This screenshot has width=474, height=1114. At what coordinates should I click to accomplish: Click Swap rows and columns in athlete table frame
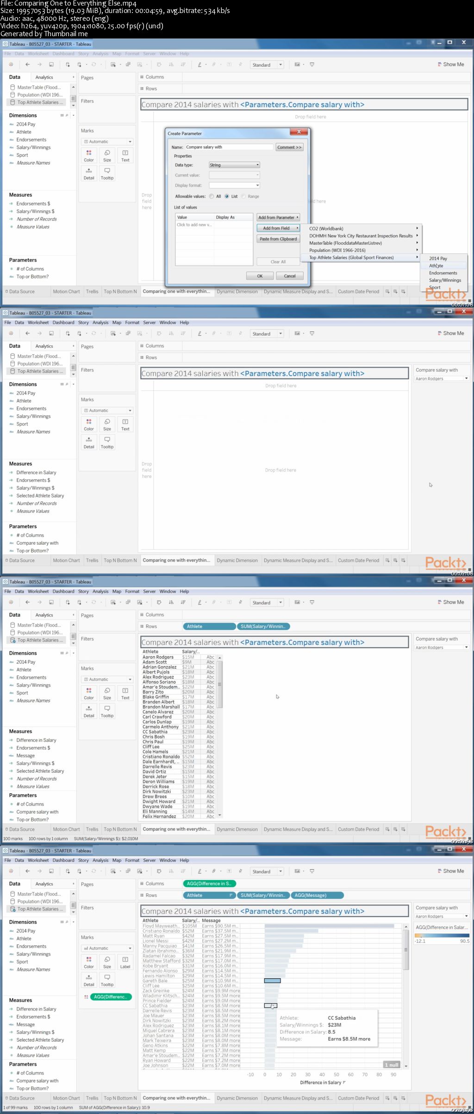(x=159, y=602)
